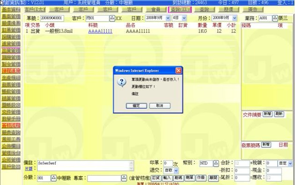The height and width of the screenshot is (185, 295).
Task: Click 取消 in the dialog
Action: [x=160, y=106]
